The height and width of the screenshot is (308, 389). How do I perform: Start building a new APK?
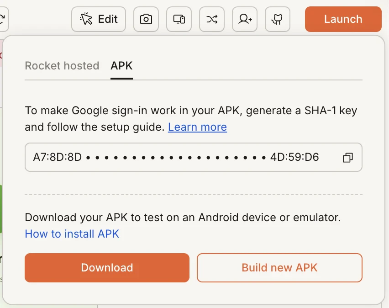click(279, 268)
